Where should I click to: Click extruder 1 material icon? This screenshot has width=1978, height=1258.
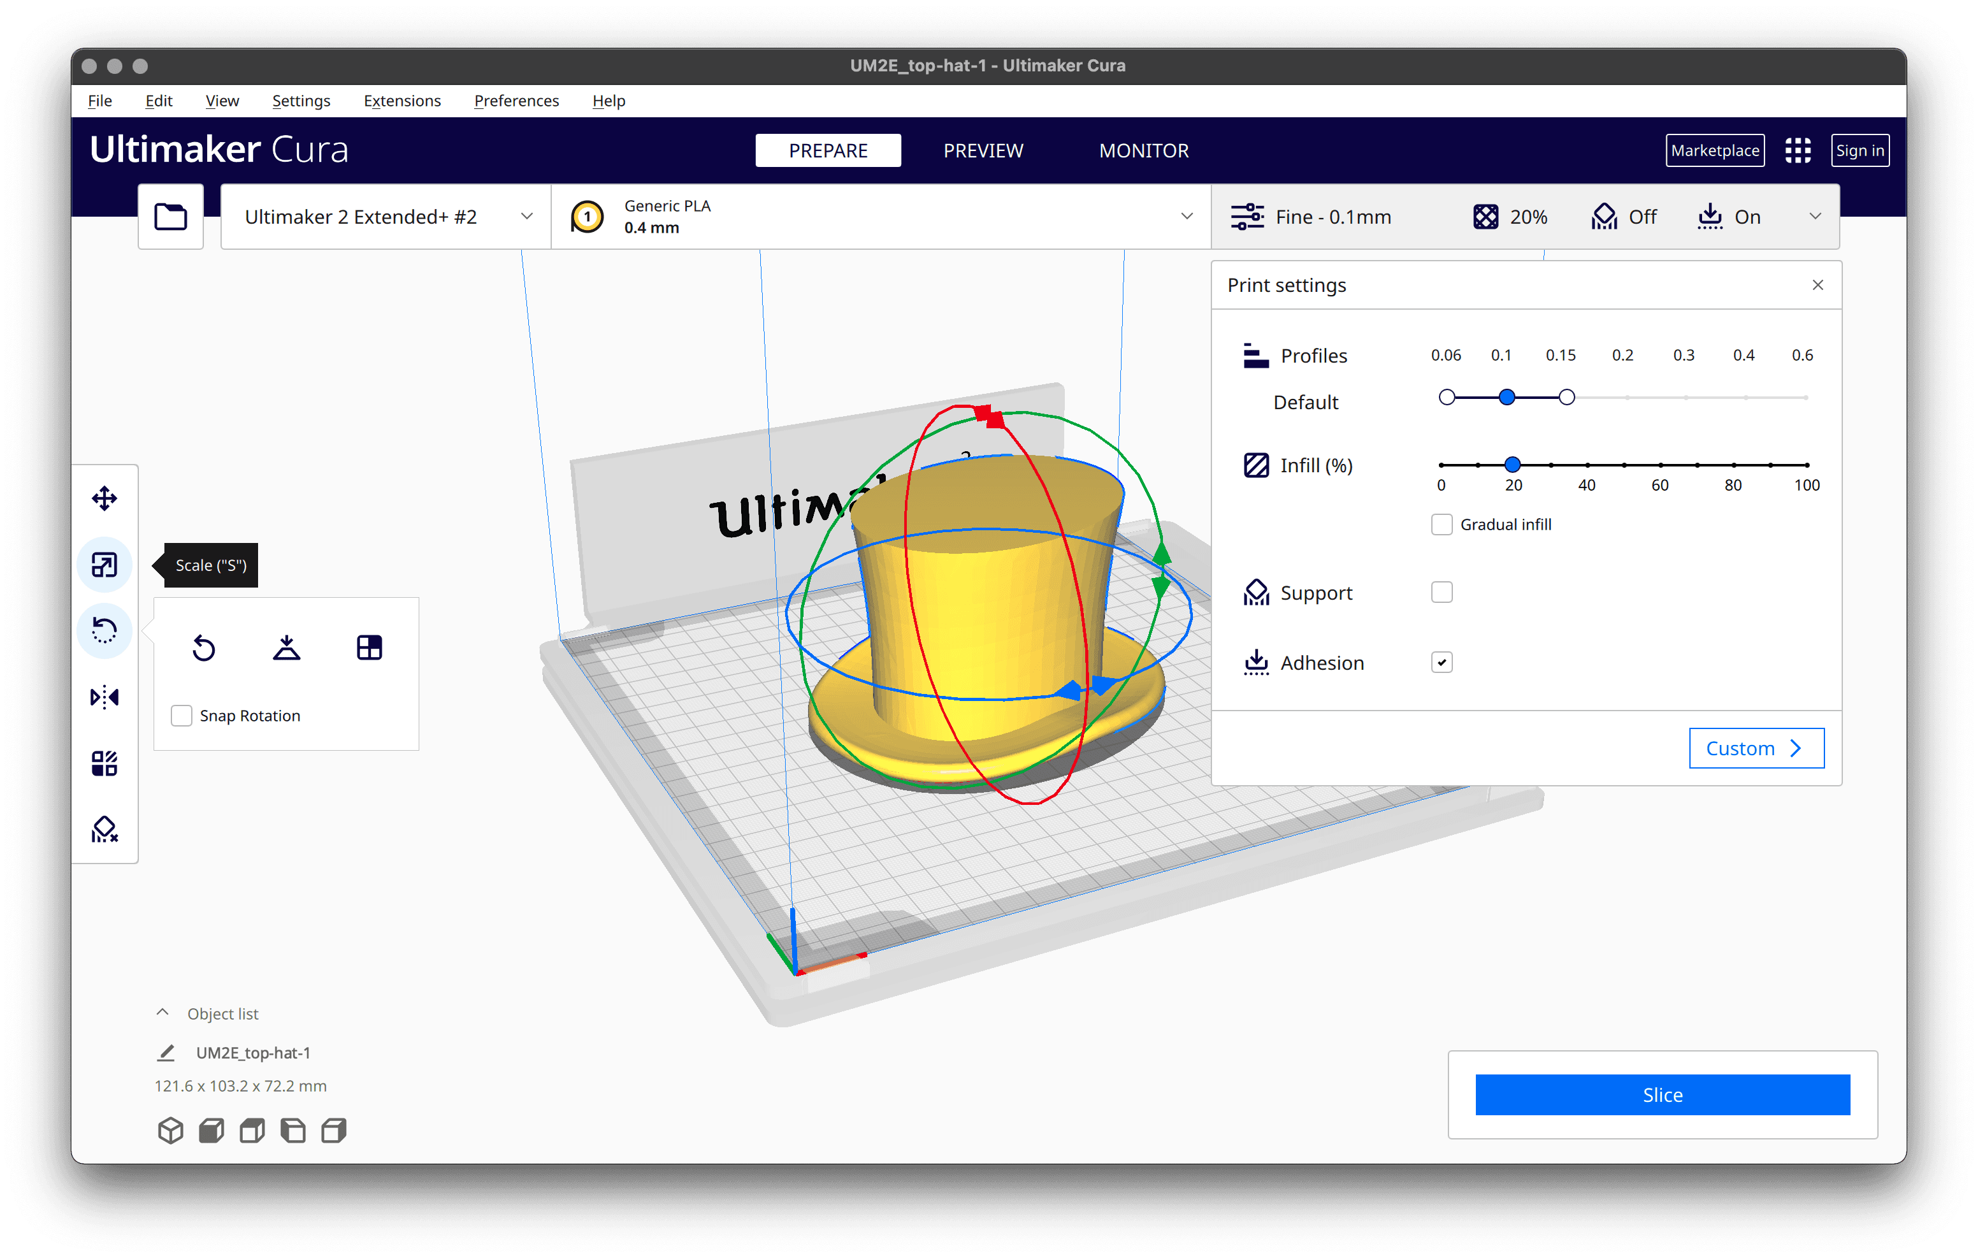click(x=588, y=217)
